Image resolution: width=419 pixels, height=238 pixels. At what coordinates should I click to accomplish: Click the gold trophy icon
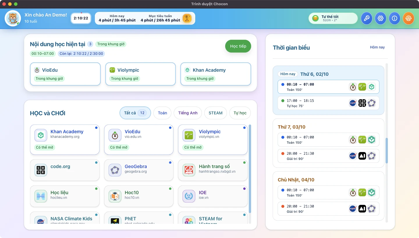[x=187, y=18]
